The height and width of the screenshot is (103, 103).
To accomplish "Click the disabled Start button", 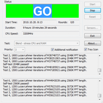I will (x=92, y=4).
